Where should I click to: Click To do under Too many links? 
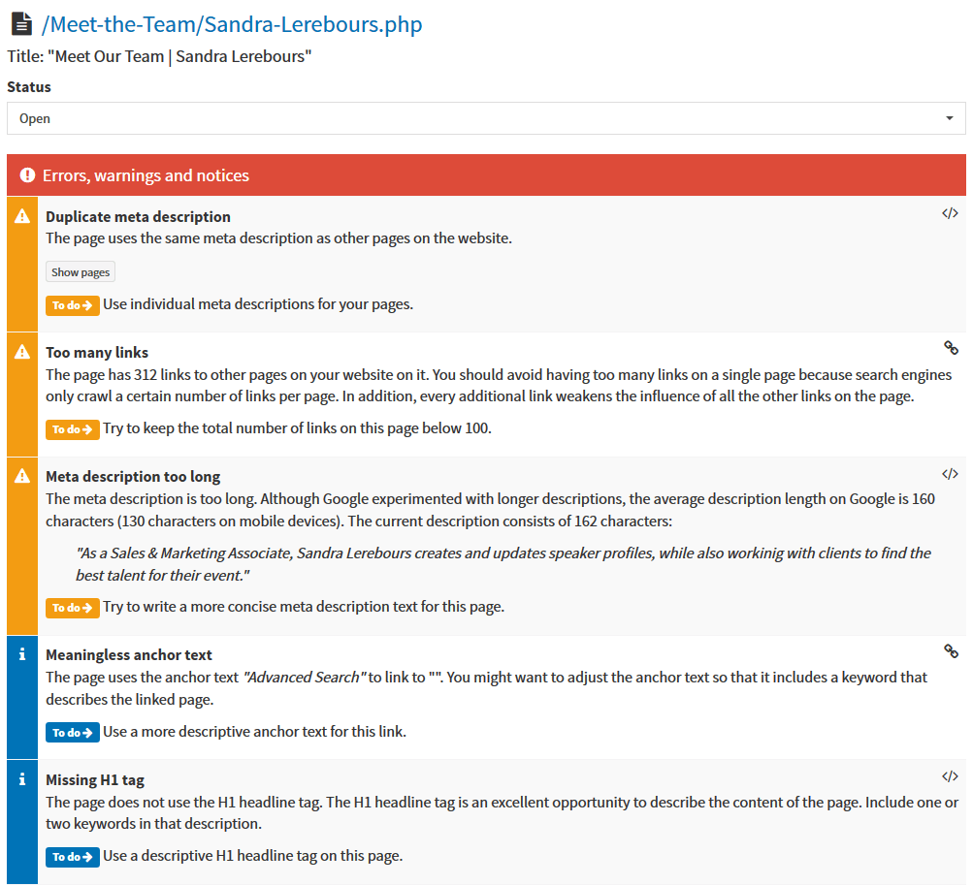click(73, 429)
